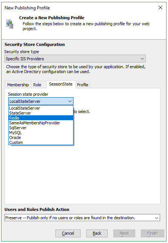Click the publishing profile globe icon

(x=10, y=24)
